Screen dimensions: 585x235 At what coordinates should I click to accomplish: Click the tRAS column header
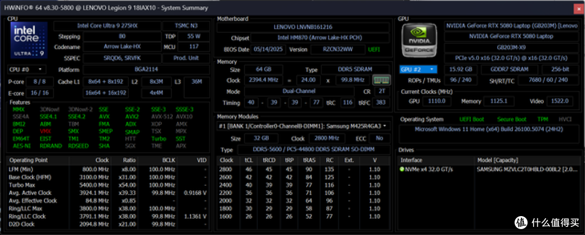[x=309, y=160]
